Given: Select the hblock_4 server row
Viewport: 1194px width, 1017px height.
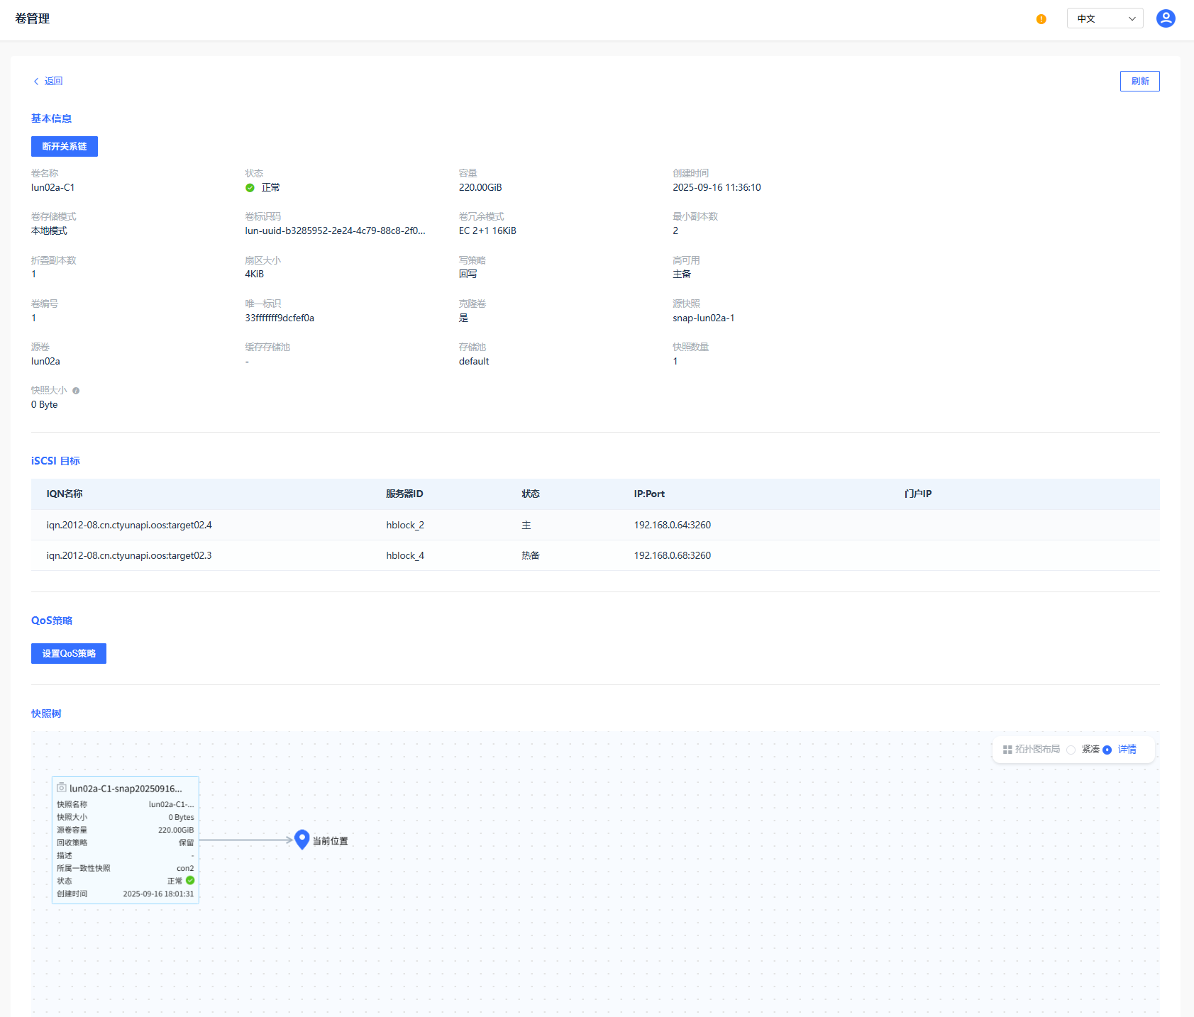Looking at the screenshot, I should (x=405, y=555).
